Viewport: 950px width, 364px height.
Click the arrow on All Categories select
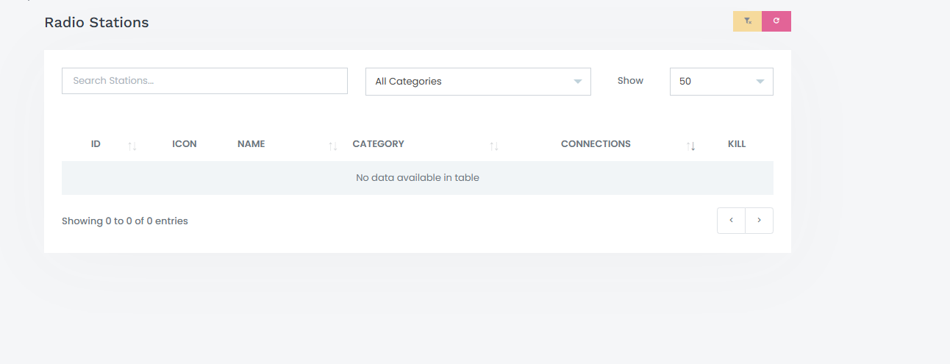(x=578, y=82)
